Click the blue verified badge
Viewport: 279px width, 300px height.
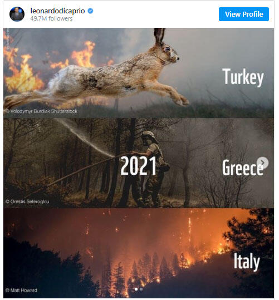tap(90, 11)
